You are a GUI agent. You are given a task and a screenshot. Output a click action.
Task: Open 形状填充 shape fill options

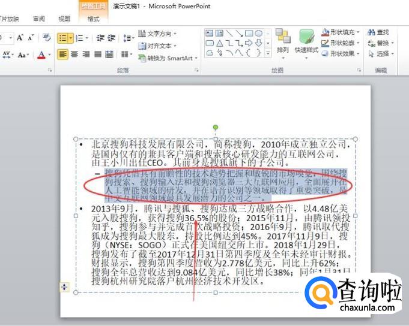341,32
